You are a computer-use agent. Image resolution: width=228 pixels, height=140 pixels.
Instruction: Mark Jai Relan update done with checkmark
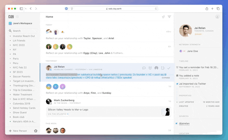click(169, 68)
